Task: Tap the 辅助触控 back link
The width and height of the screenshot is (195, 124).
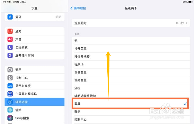Action: pyautogui.click(x=80, y=8)
